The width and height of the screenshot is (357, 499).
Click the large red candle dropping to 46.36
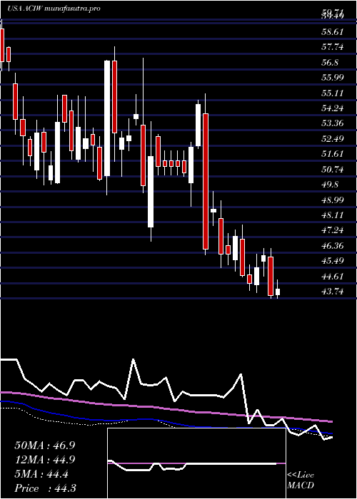206,181
